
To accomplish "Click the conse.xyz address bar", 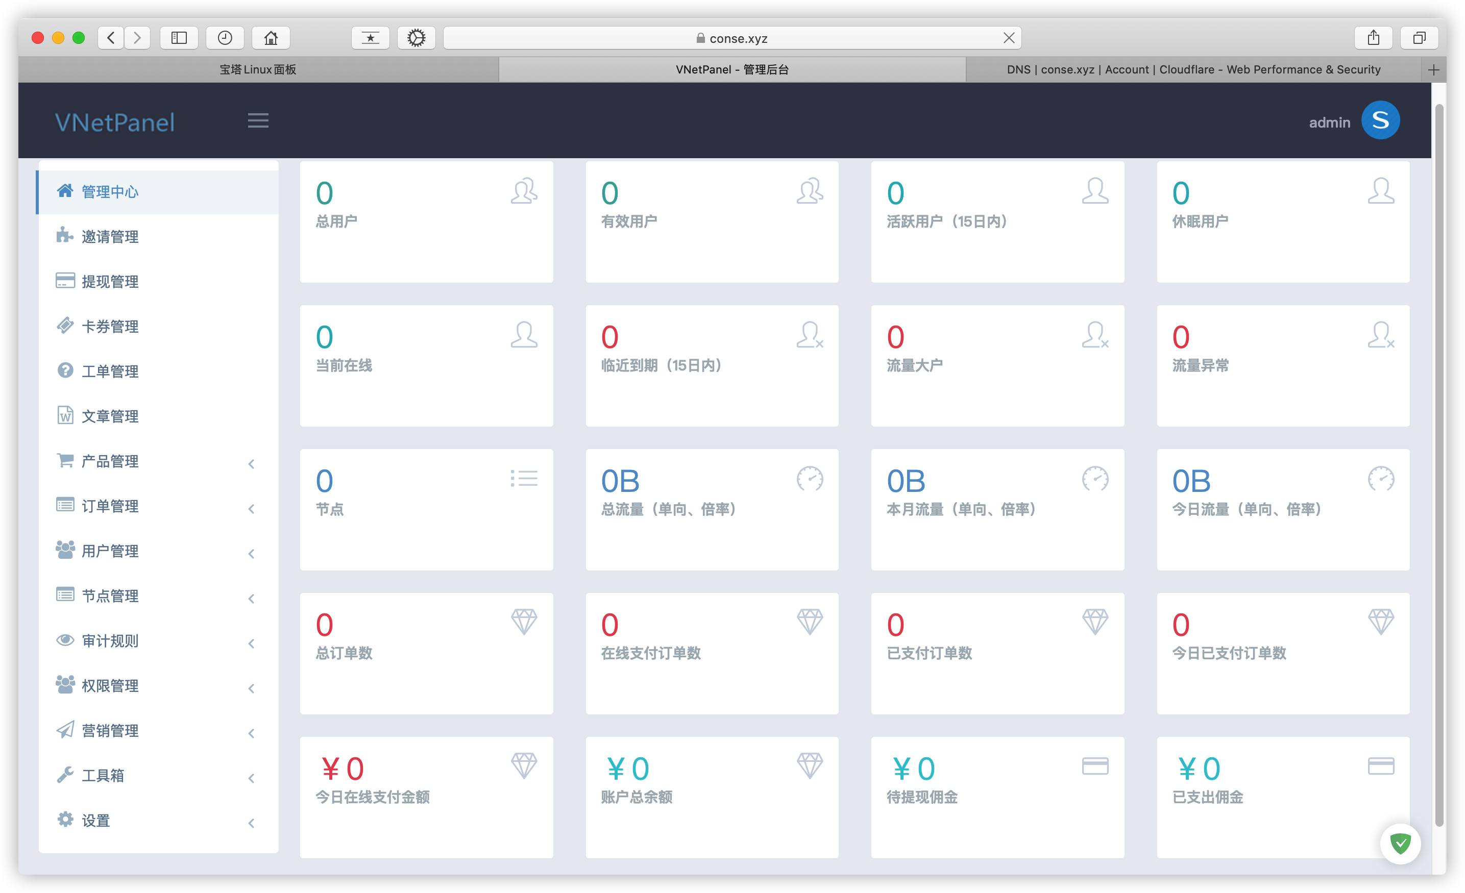I will pos(732,38).
